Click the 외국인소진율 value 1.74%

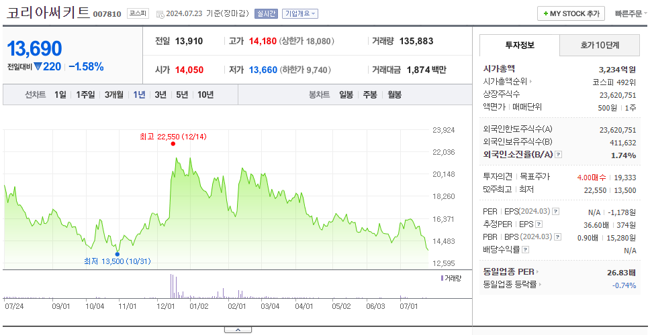(x=623, y=155)
